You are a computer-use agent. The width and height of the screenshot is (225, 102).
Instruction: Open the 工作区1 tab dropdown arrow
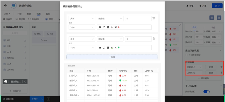point(42,99)
